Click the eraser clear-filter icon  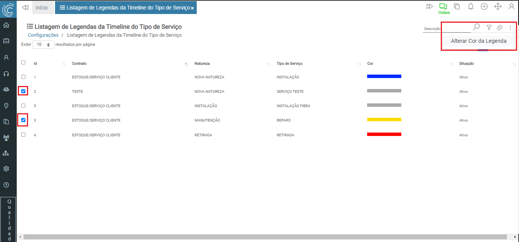point(500,27)
